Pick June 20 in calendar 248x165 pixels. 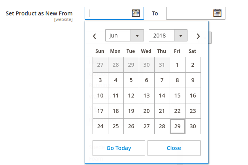coord(146,111)
